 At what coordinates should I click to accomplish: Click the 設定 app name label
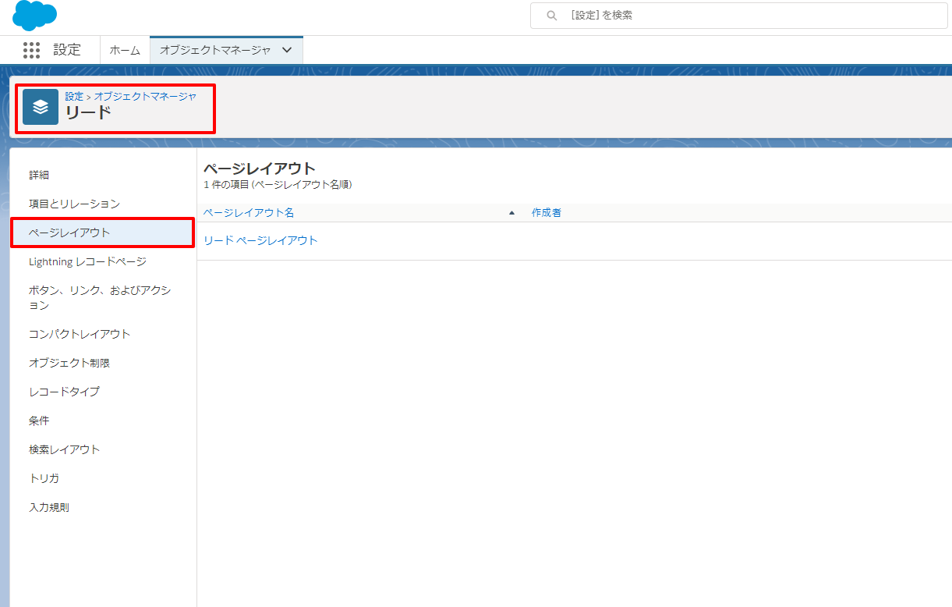tap(67, 50)
